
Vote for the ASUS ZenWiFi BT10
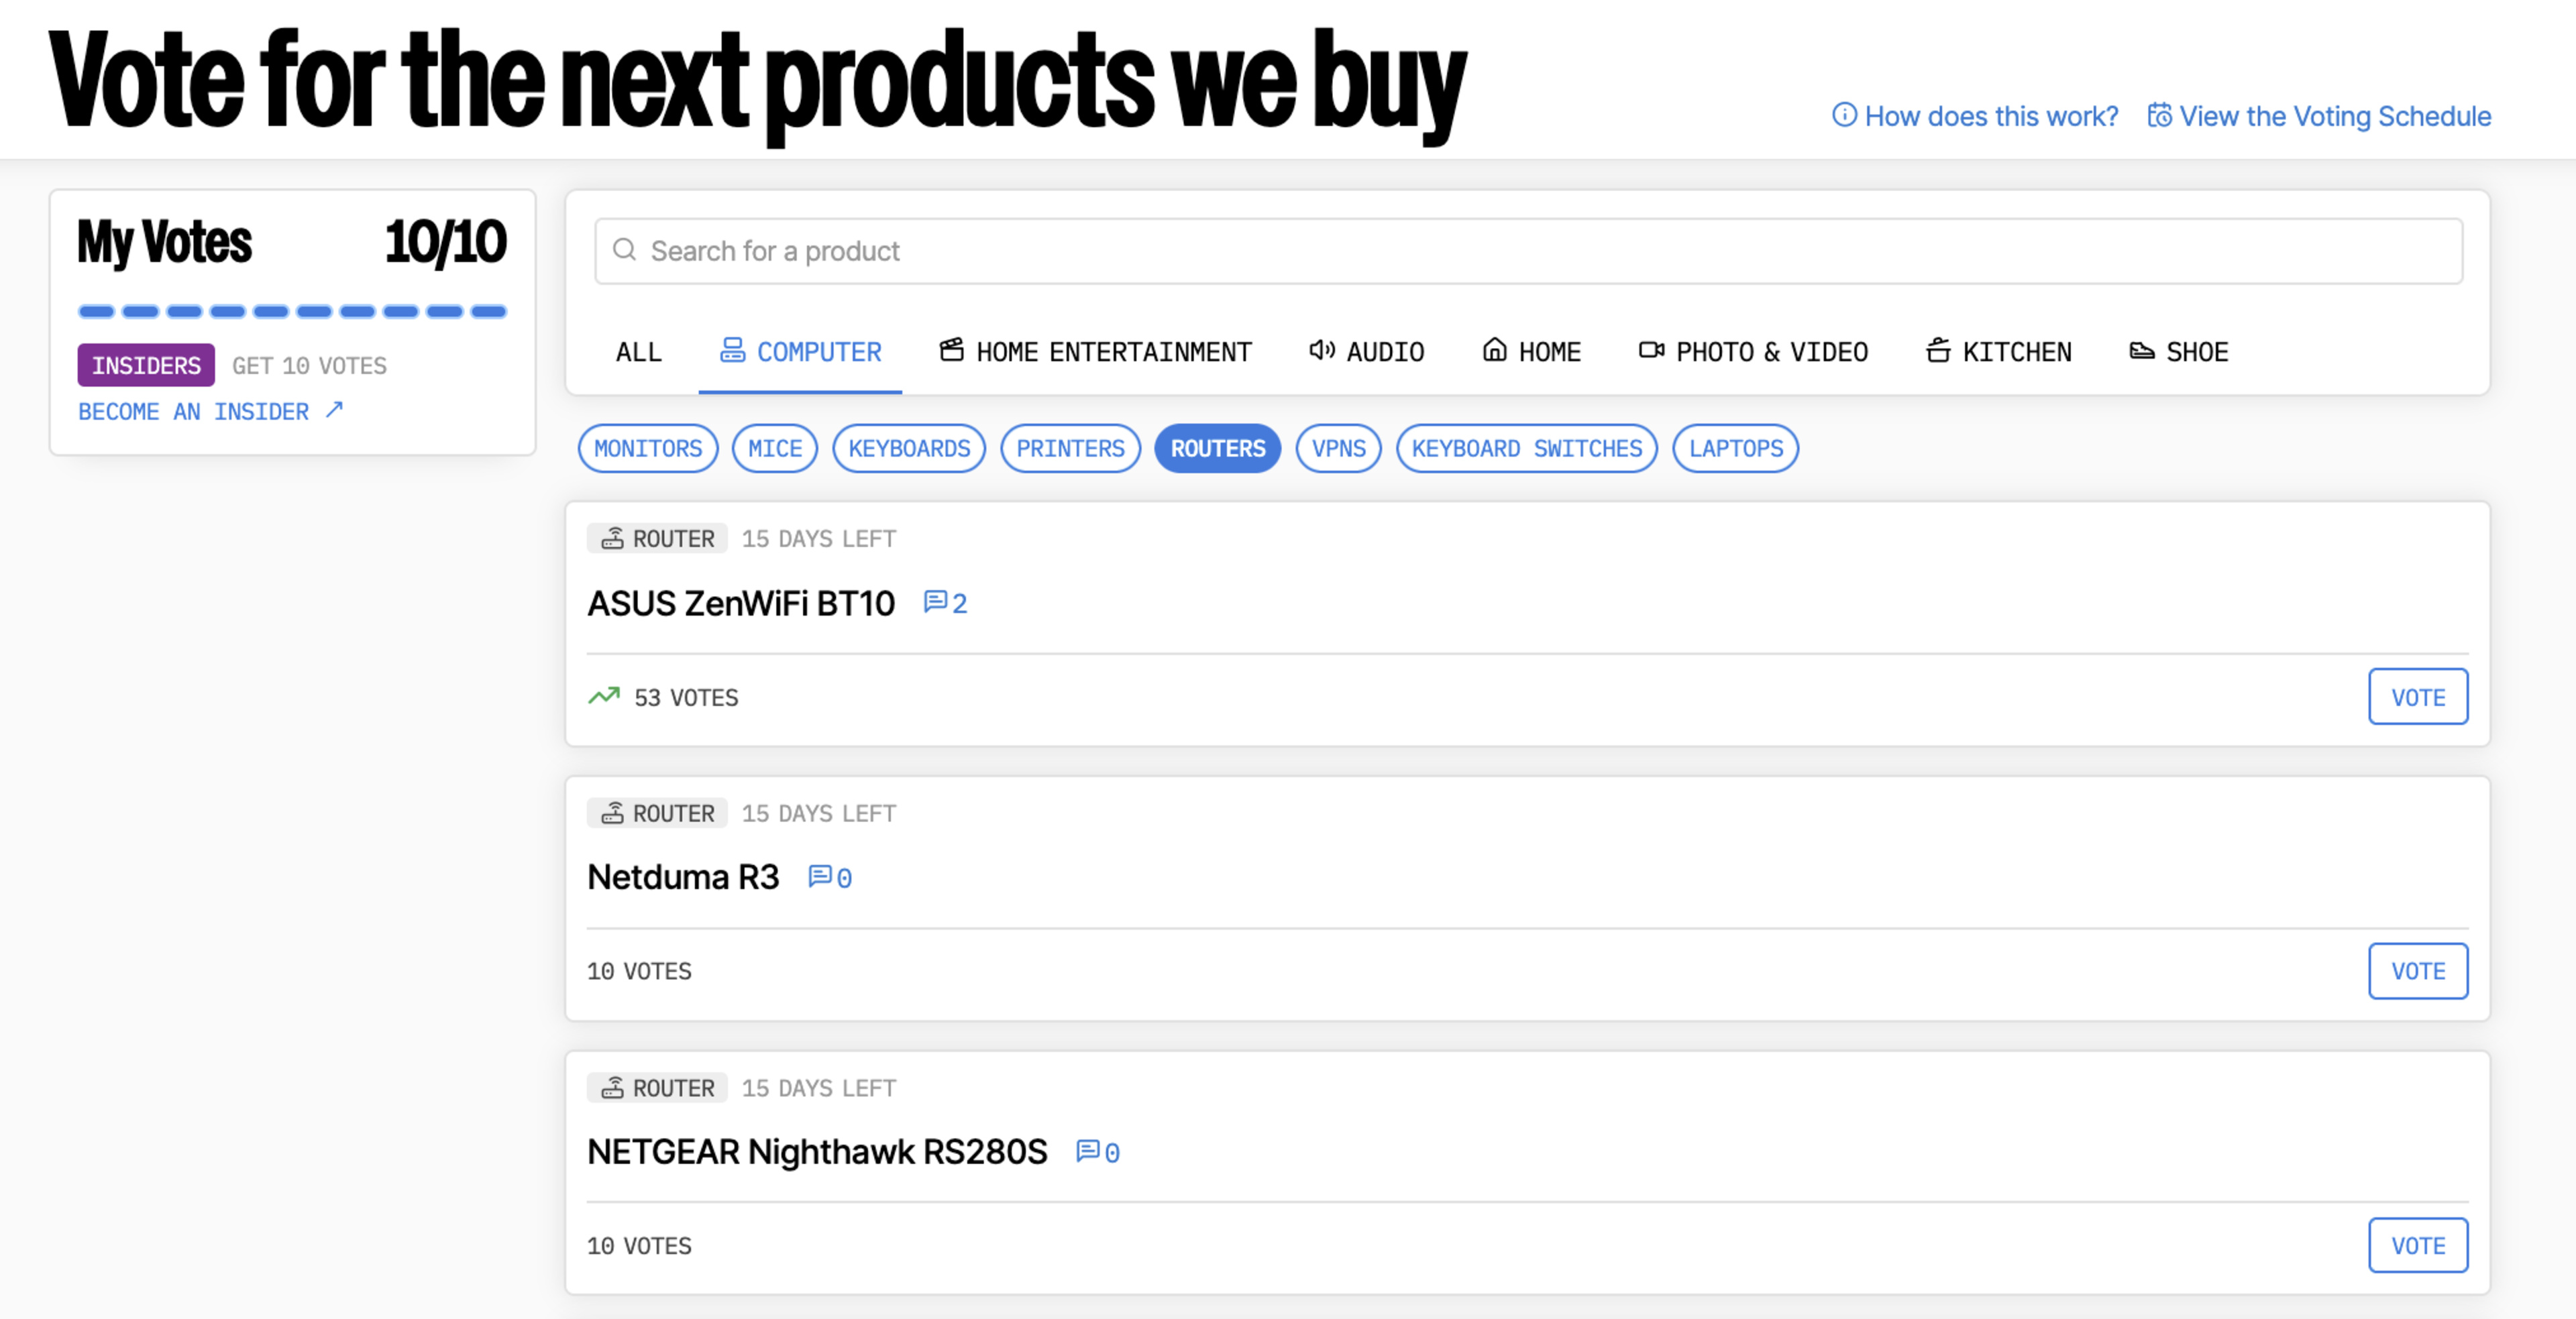tap(2417, 697)
